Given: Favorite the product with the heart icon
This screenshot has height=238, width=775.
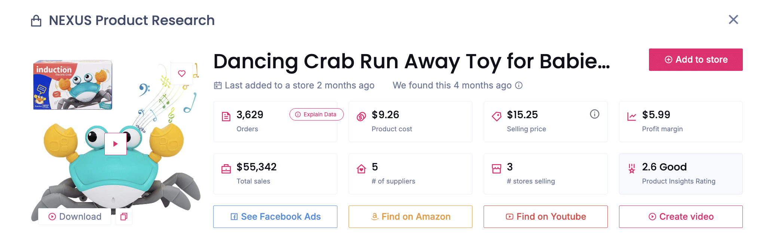Looking at the screenshot, I should (x=182, y=73).
